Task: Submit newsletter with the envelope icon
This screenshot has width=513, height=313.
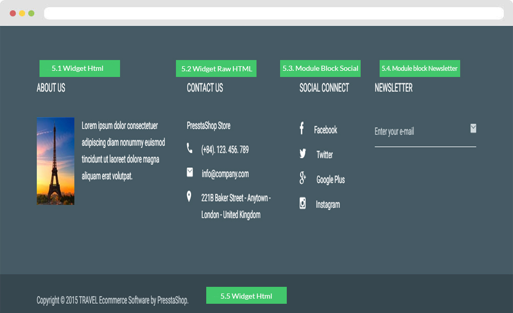Action: [x=473, y=128]
